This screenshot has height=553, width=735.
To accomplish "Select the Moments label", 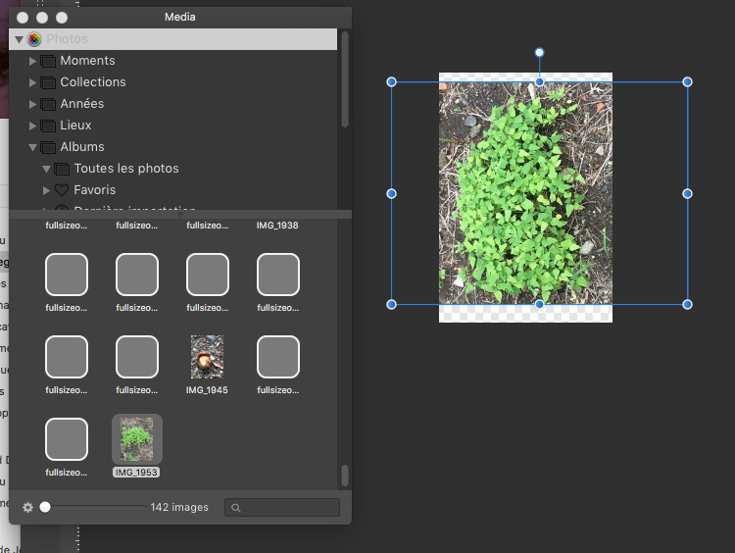I will coord(87,61).
